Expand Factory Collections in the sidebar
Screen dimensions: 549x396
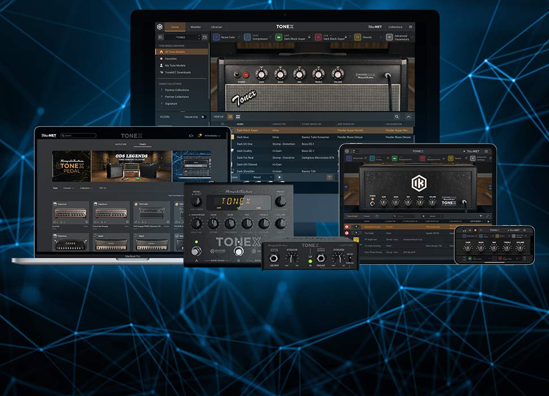point(175,91)
